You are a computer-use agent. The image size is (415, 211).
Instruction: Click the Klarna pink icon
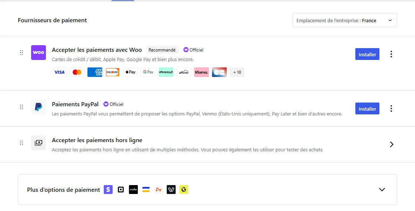(x=202, y=72)
